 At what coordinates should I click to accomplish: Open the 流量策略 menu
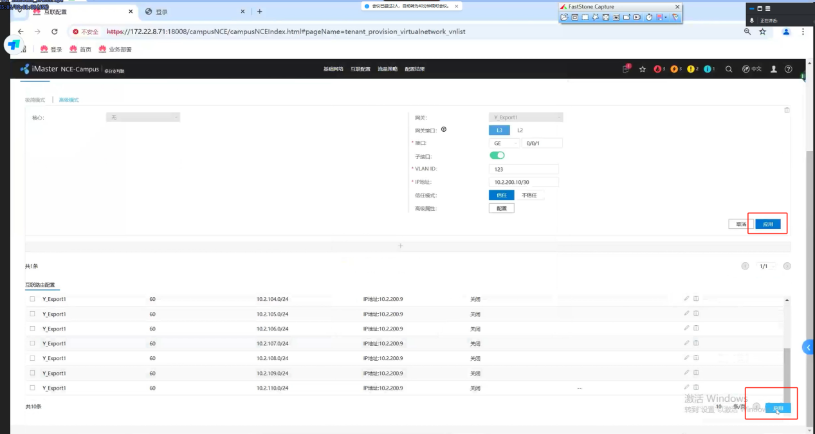(x=387, y=69)
